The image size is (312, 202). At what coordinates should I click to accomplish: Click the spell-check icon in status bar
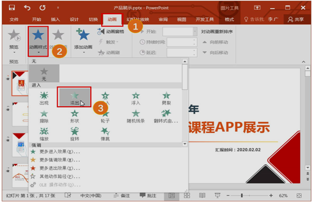coord(67,195)
